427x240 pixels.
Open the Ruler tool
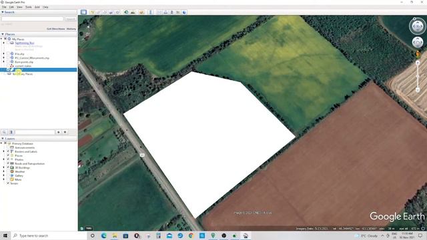click(151, 12)
